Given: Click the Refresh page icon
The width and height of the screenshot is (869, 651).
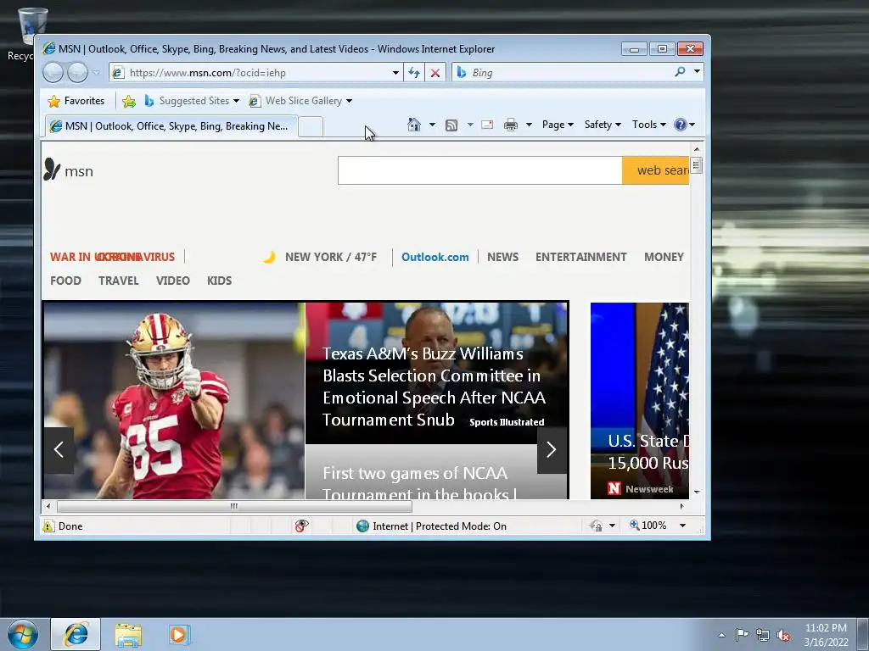Looking at the screenshot, I should point(414,73).
